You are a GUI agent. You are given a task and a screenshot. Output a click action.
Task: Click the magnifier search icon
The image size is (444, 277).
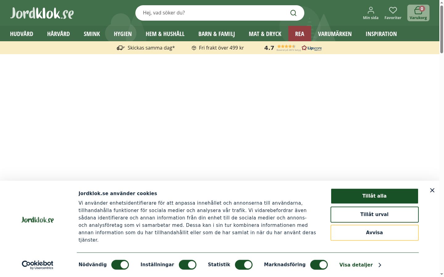(x=293, y=13)
